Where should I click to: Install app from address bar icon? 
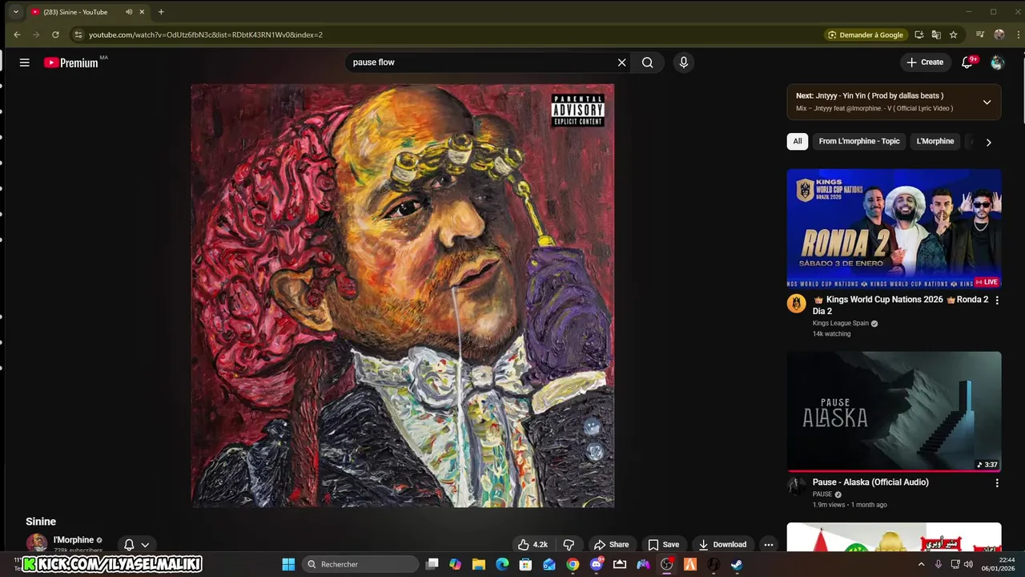coord(919,34)
